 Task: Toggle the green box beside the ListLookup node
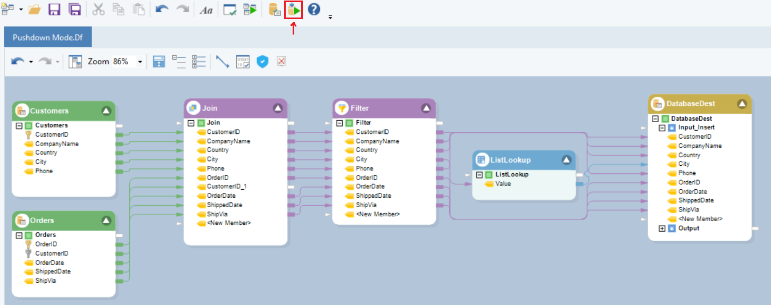pyautogui.click(x=488, y=175)
